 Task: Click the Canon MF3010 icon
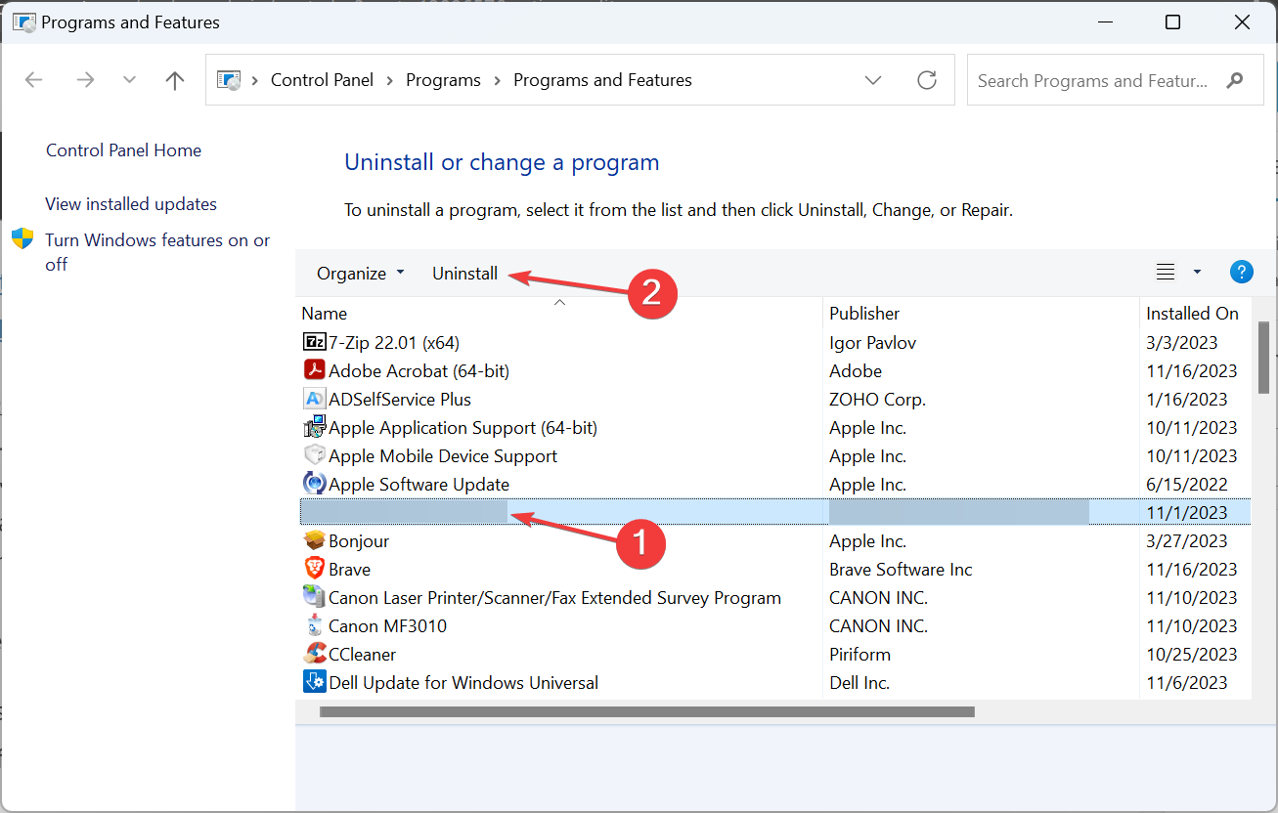pos(314,626)
